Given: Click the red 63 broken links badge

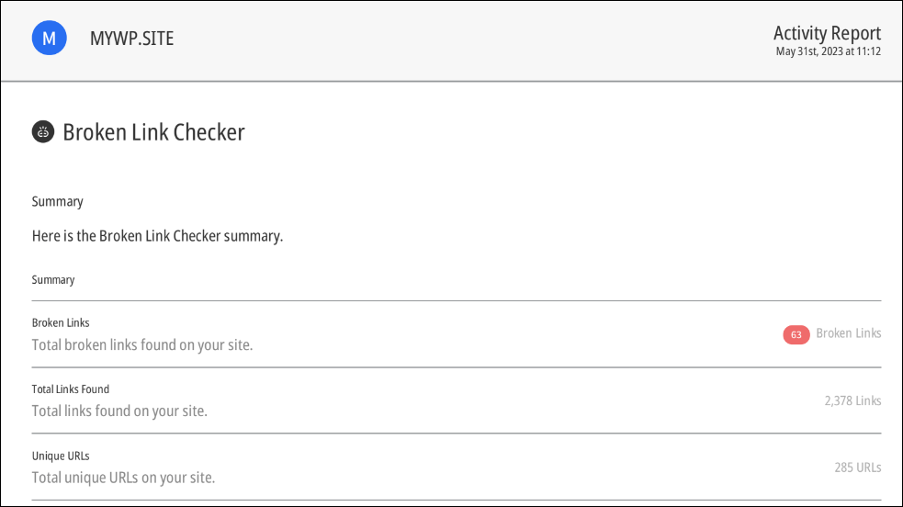Looking at the screenshot, I should coord(796,334).
